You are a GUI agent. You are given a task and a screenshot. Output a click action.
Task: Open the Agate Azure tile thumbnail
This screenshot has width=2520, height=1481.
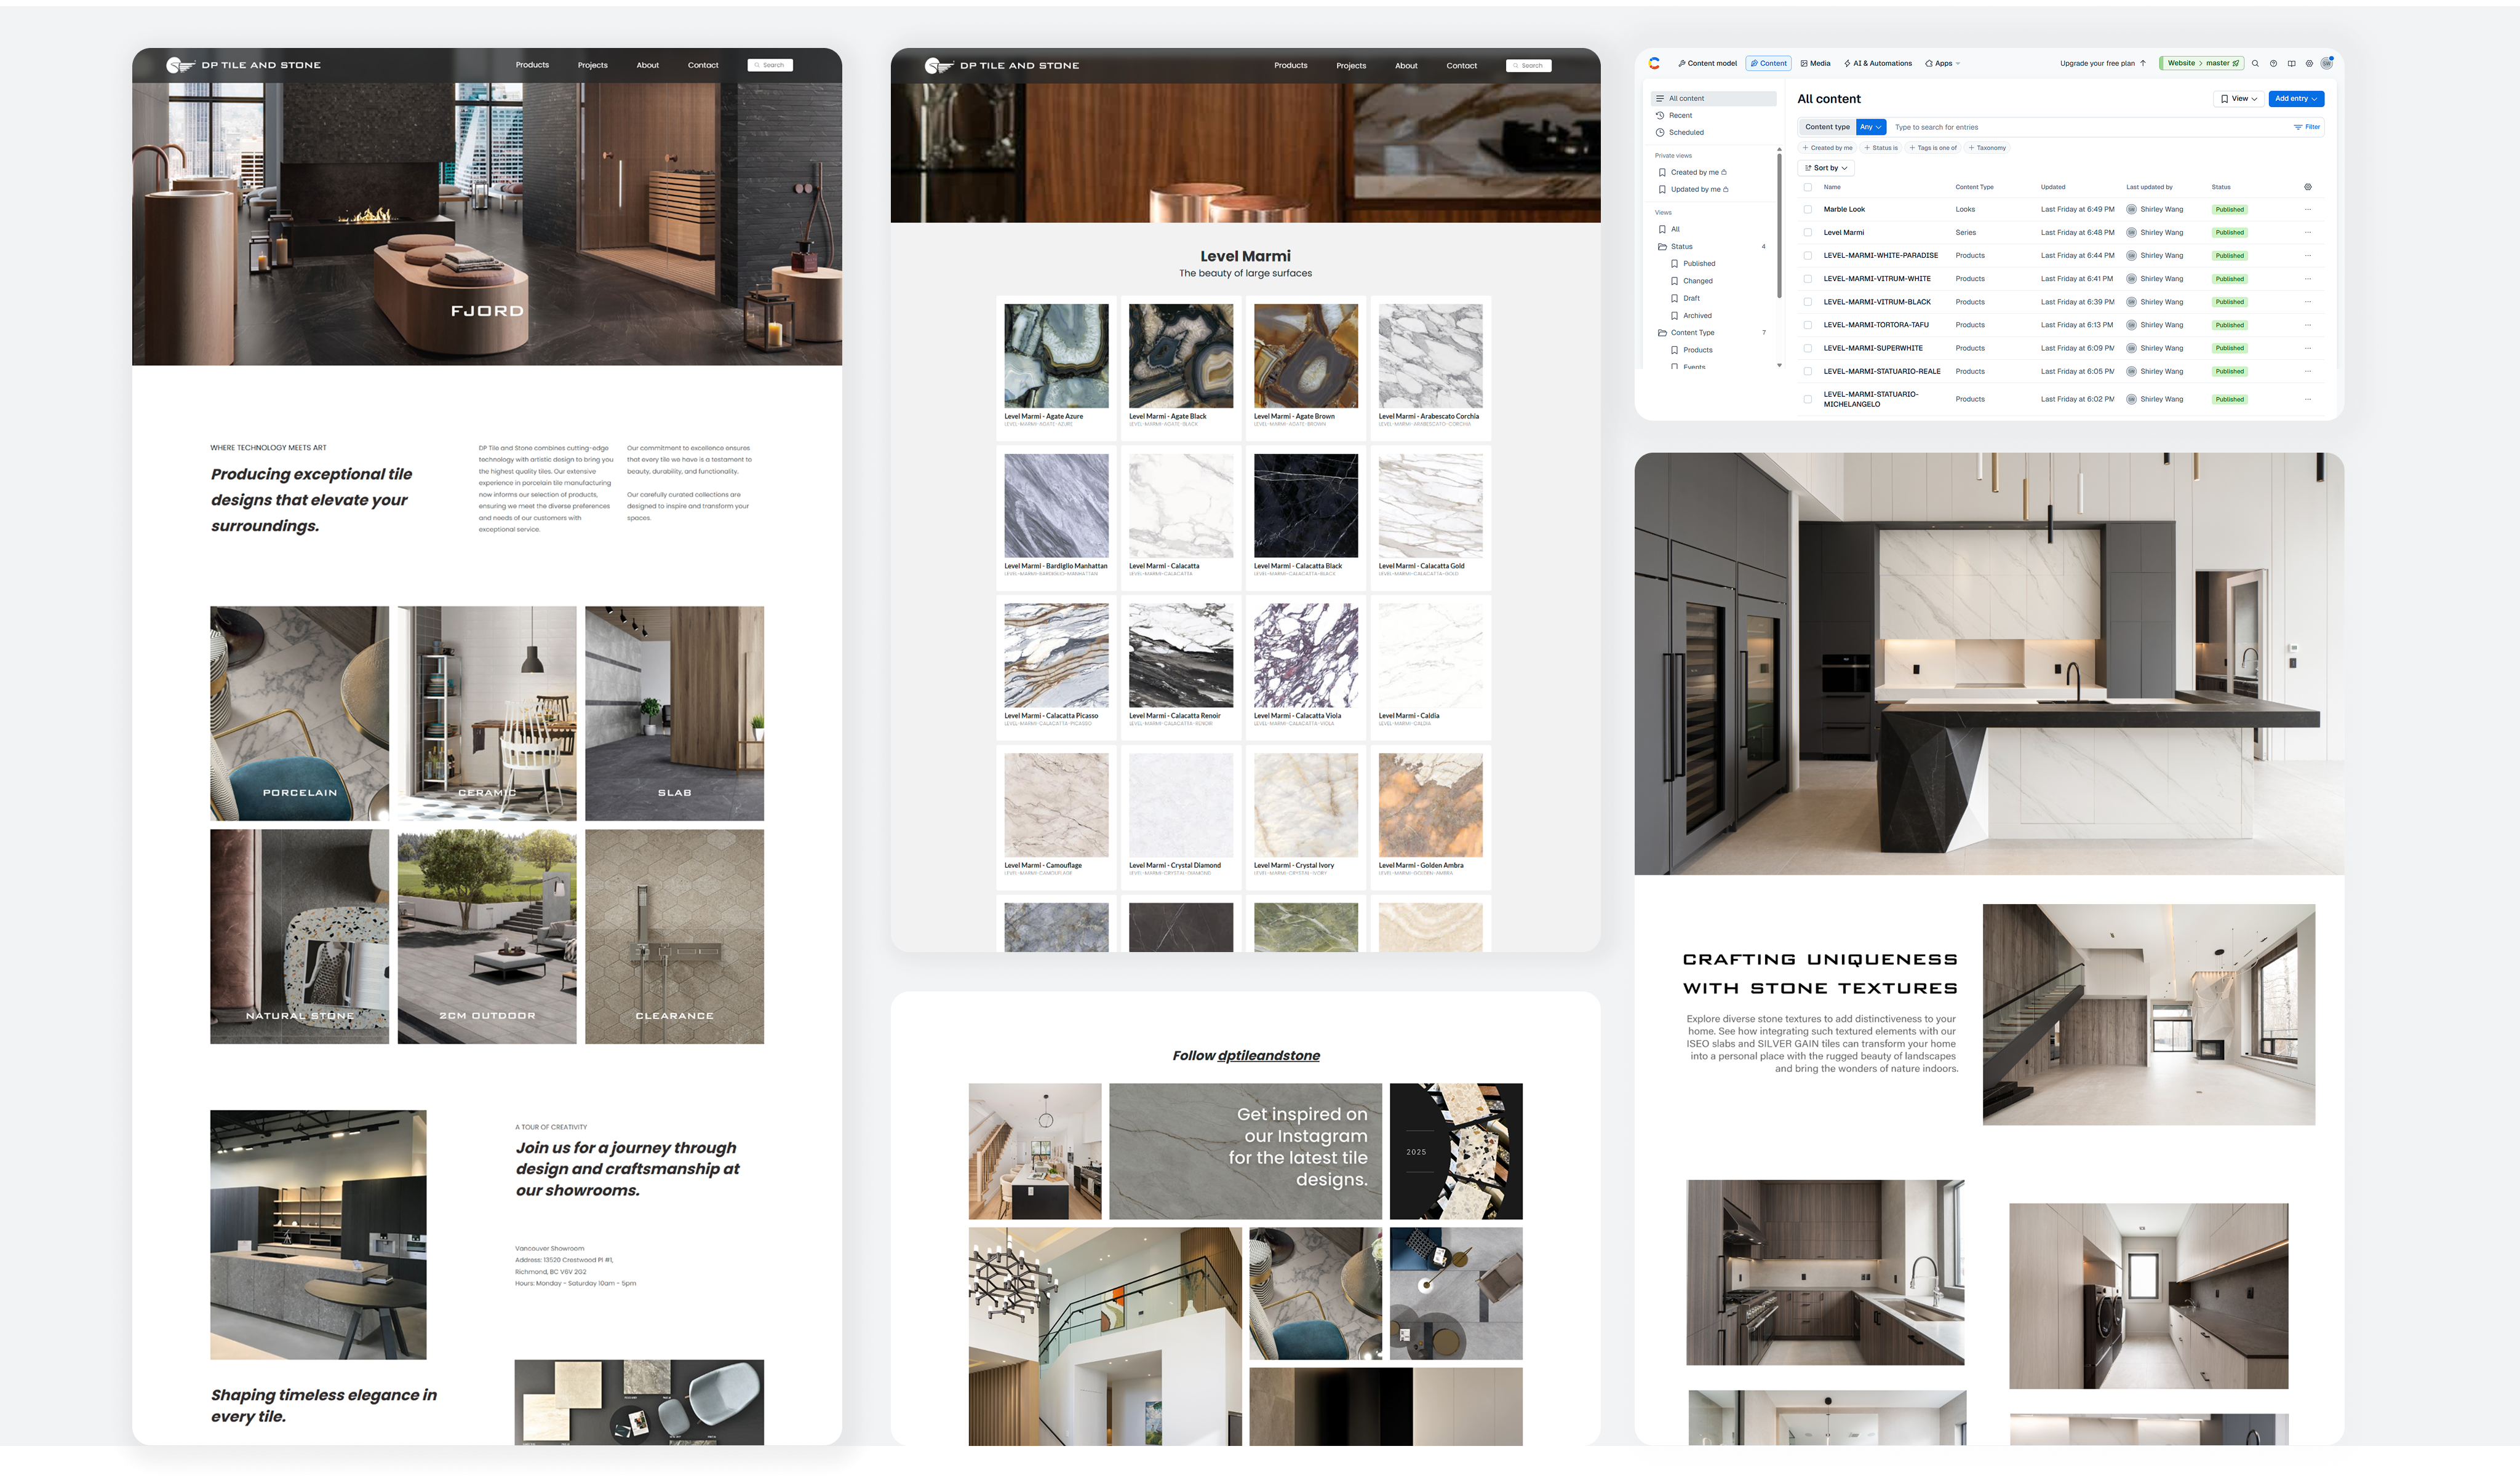point(1056,356)
